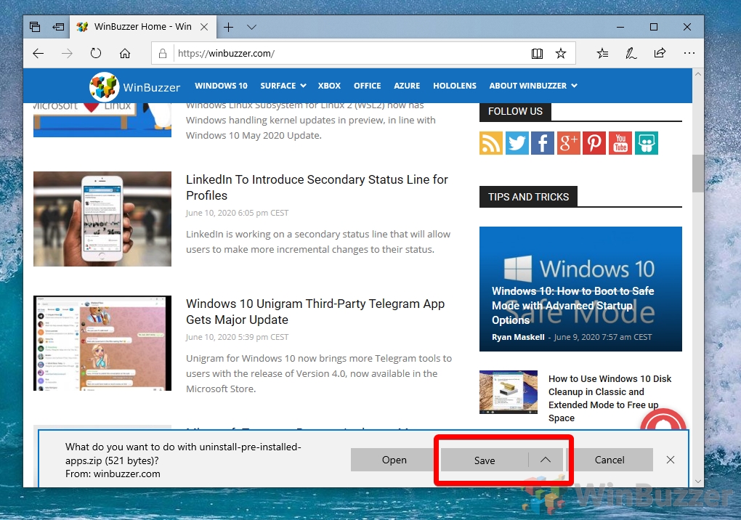Click the red notification bell button

(663, 421)
